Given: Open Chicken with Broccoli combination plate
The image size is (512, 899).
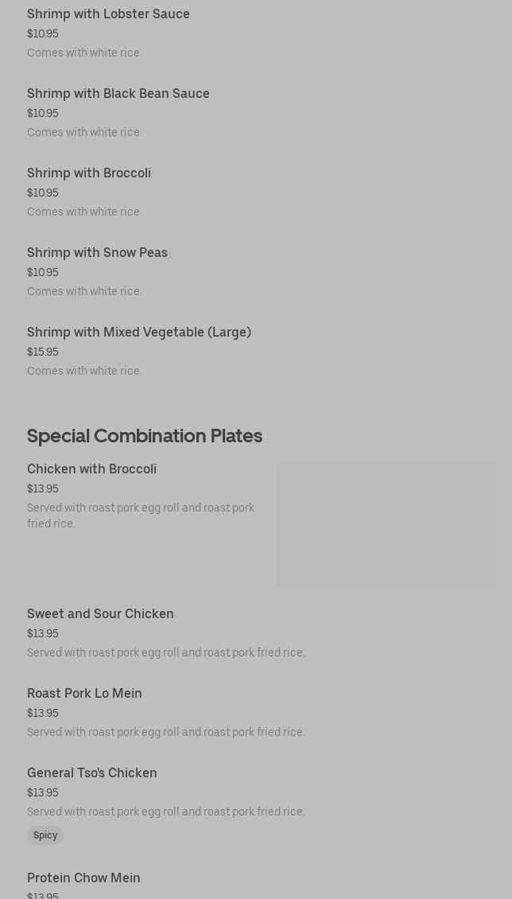Looking at the screenshot, I should (x=91, y=469).
